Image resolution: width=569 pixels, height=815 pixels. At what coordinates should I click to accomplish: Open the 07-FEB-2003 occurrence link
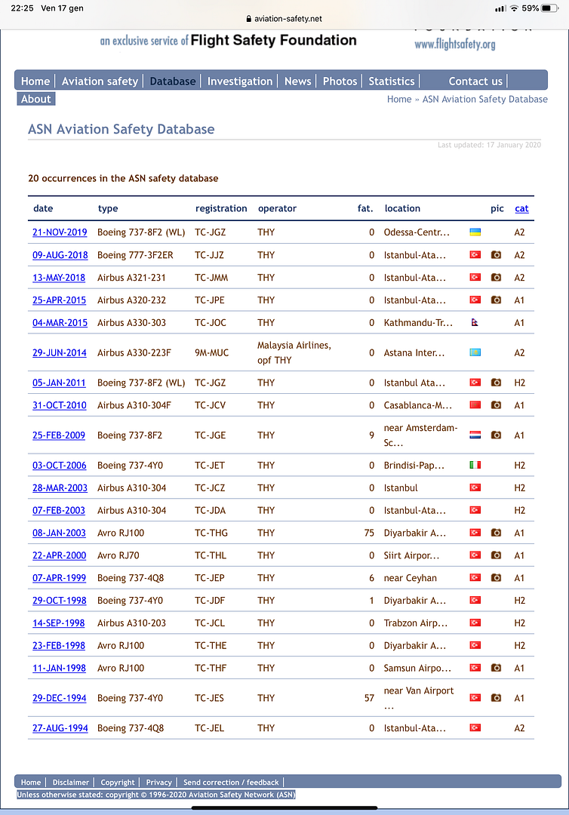[59, 510]
